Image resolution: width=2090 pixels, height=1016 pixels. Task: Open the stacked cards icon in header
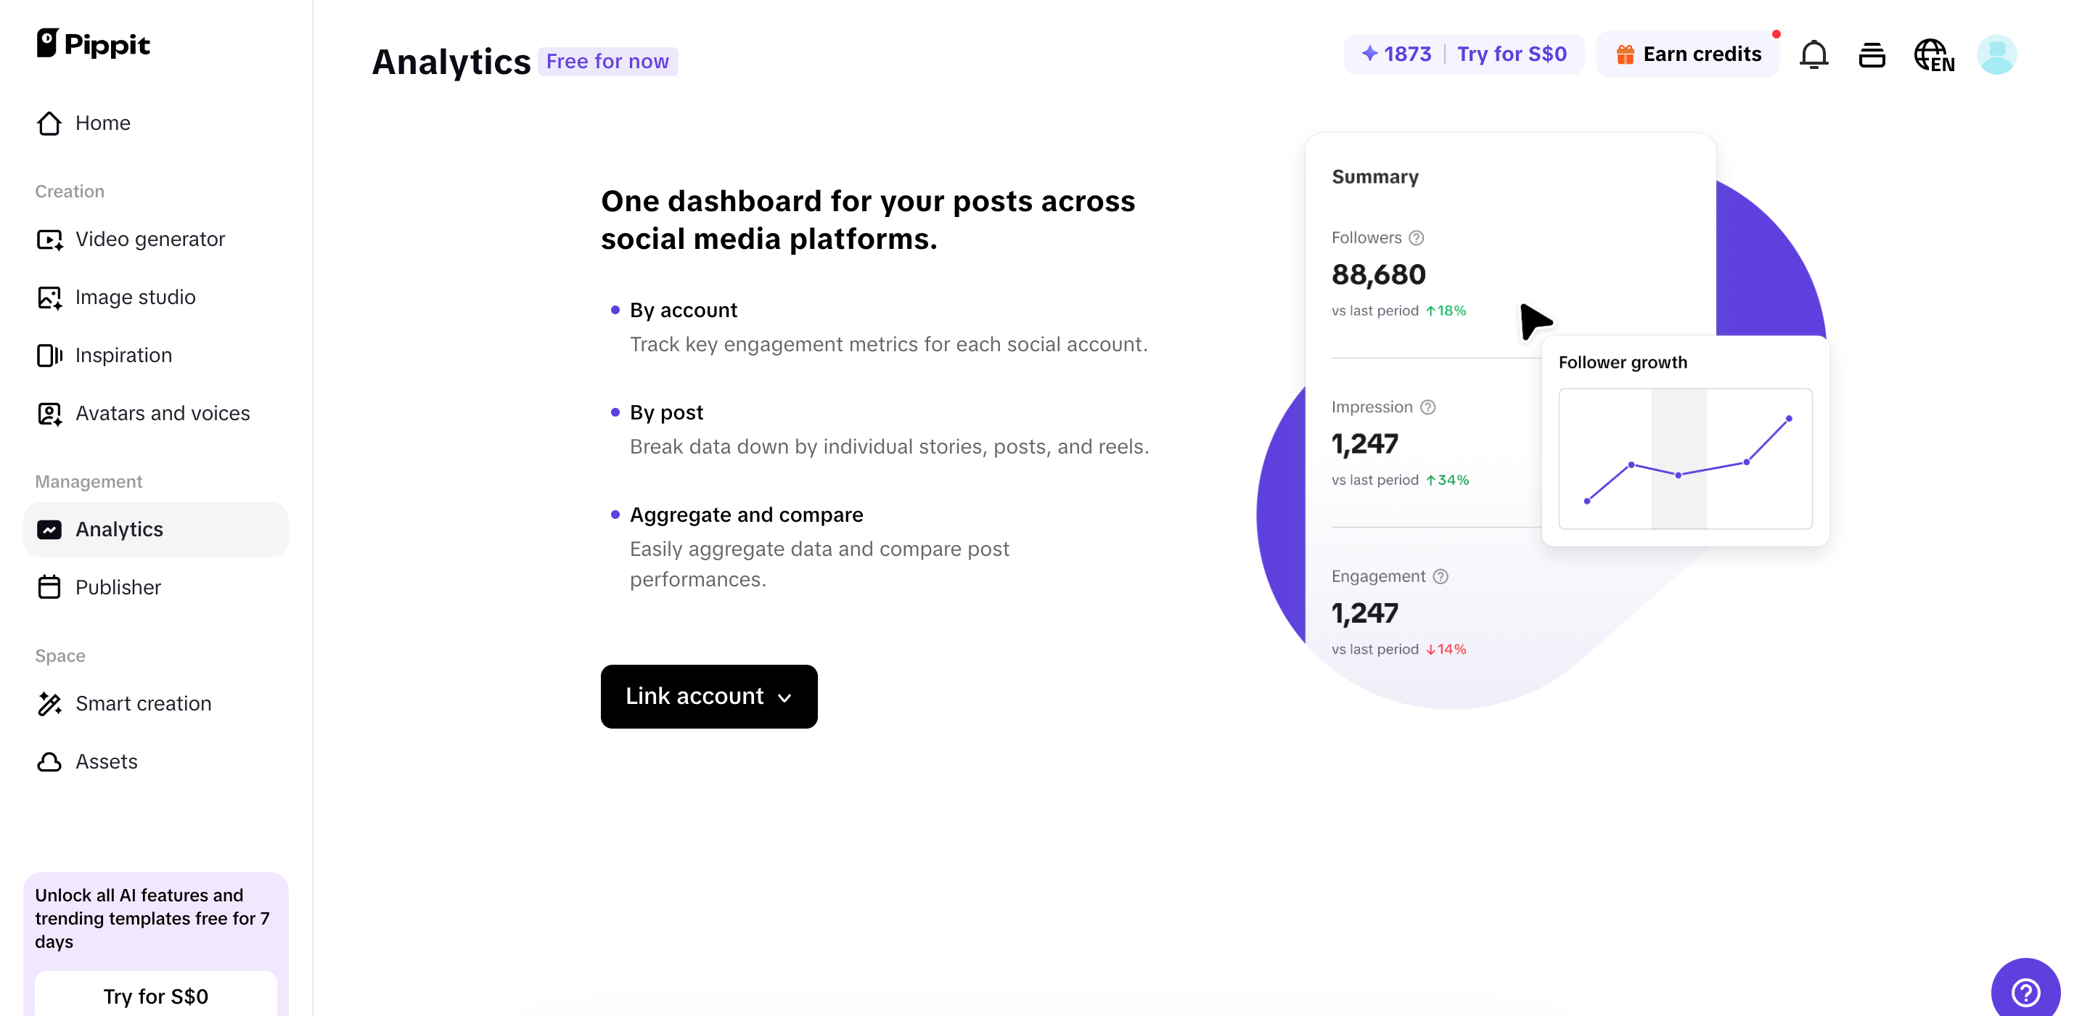1872,54
